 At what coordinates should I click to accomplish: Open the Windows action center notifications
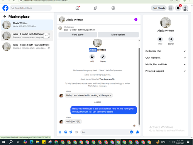188,142
